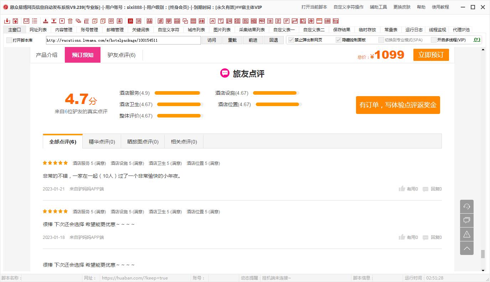
Task: Click the 库 toolbar icon
Action: (311, 21)
